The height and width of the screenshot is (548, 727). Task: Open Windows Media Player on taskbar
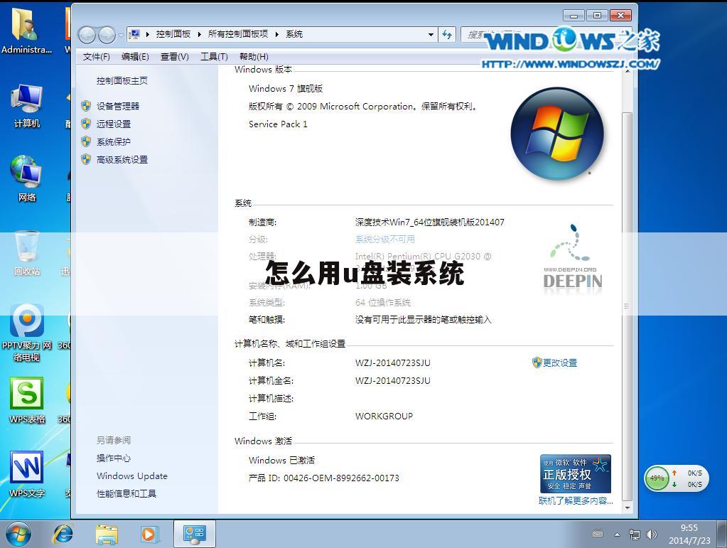tap(149, 534)
